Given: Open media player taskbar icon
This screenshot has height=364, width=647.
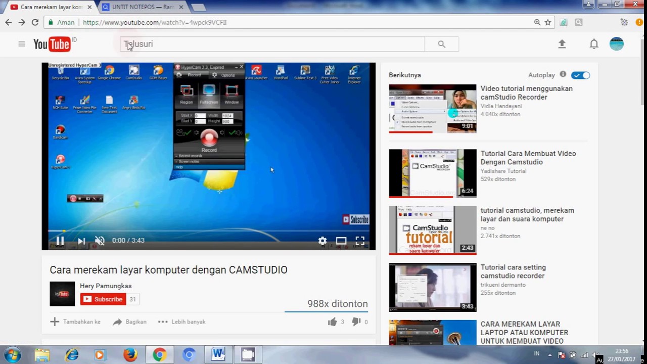Looking at the screenshot, I should click(100, 355).
